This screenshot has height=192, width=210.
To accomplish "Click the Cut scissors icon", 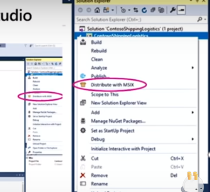I will point(83,158).
